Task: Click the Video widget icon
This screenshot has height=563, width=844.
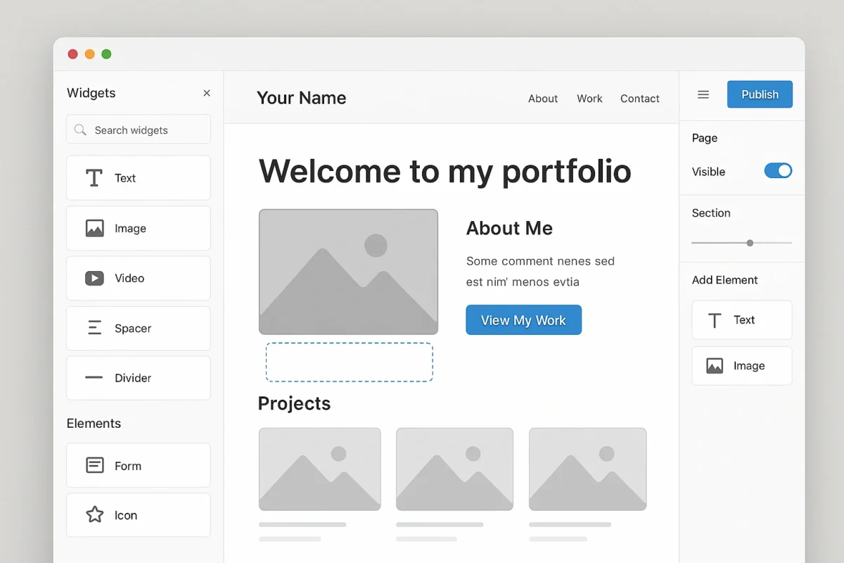Action: pos(94,278)
